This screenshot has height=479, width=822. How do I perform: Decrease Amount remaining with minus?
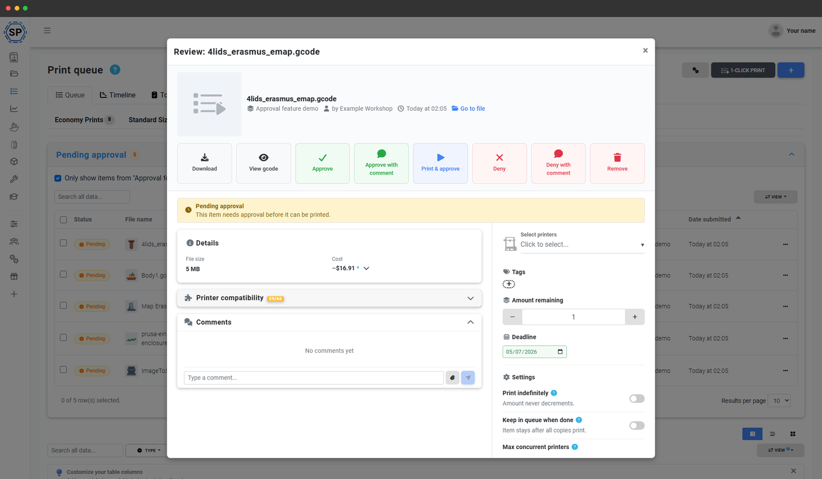click(x=512, y=317)
